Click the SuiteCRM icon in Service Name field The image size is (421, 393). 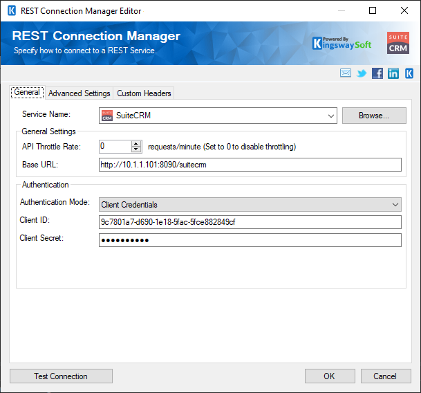107,116
